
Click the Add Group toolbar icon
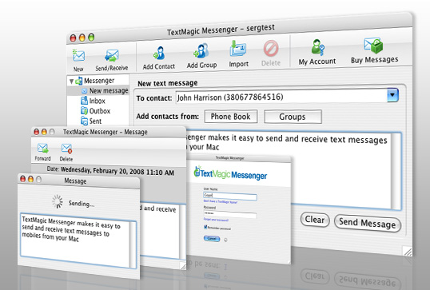point(201,51)
